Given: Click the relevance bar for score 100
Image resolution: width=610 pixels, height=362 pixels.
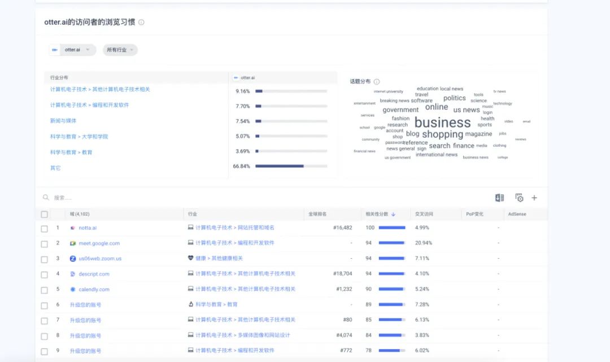Looking at the screenshot, I should pos(392,228).
